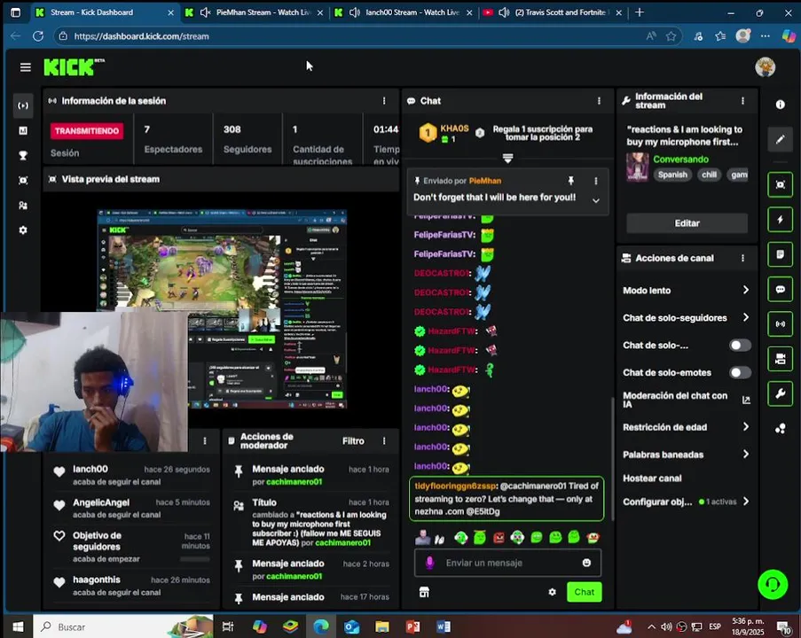Switch to PieMhan Stream browser tab

254,12
